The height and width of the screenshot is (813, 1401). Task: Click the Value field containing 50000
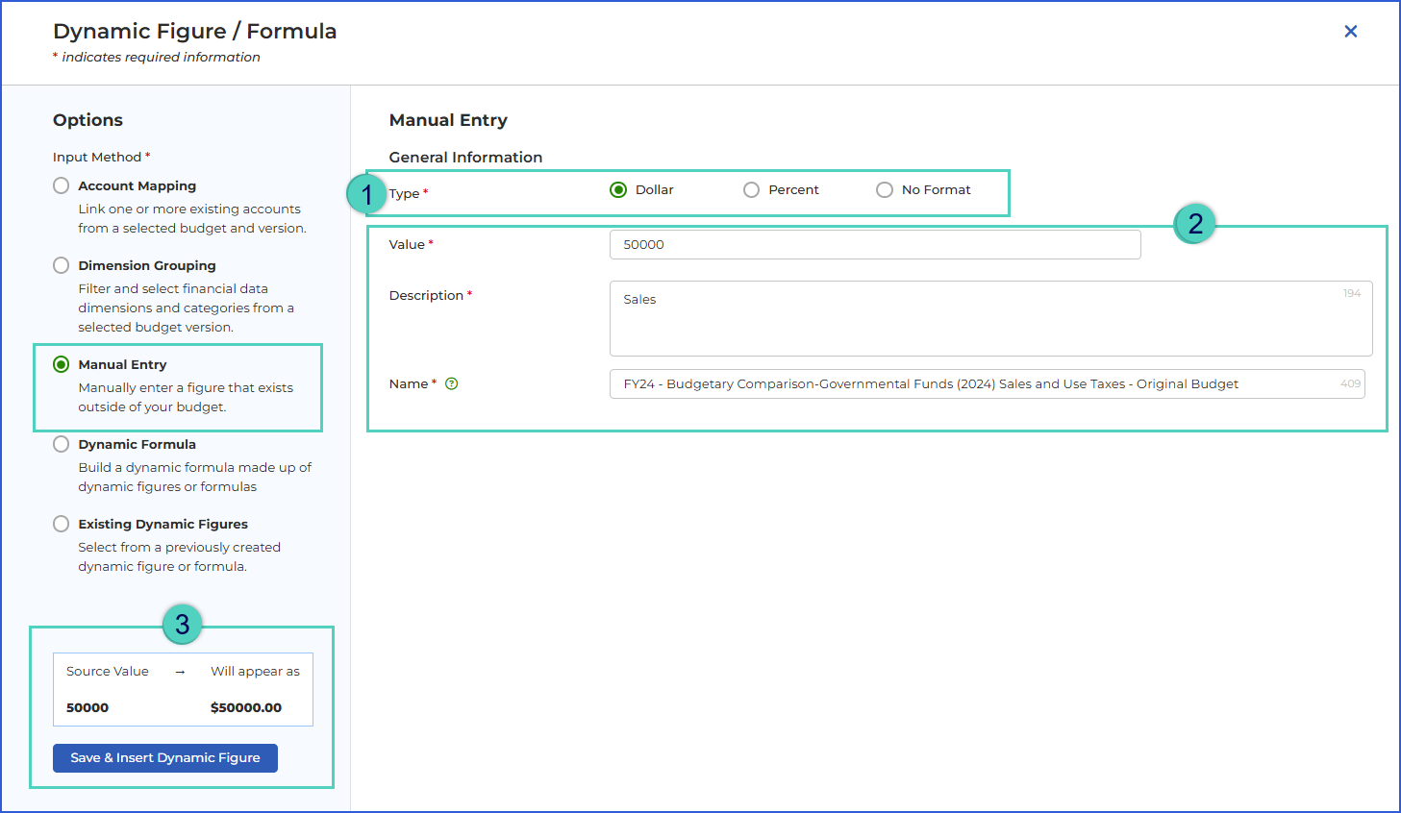tap(875, 245)
